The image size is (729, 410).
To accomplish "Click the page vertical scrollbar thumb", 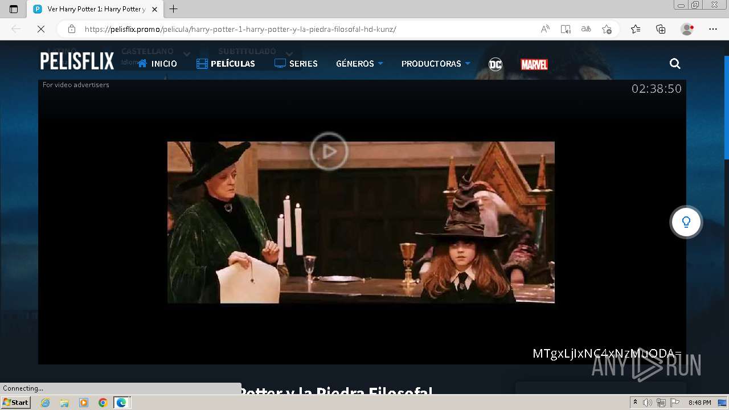I will click(726, 107).
